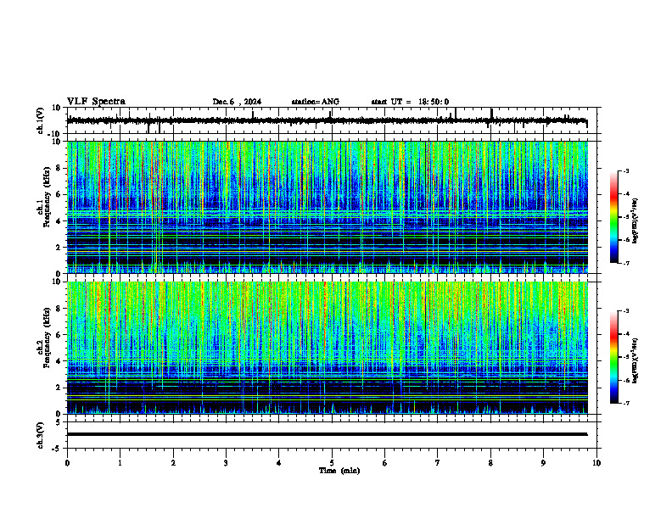Click time axis tick label "2"
672x519 pixels.
pyautogui.click(x=173, y=463)
